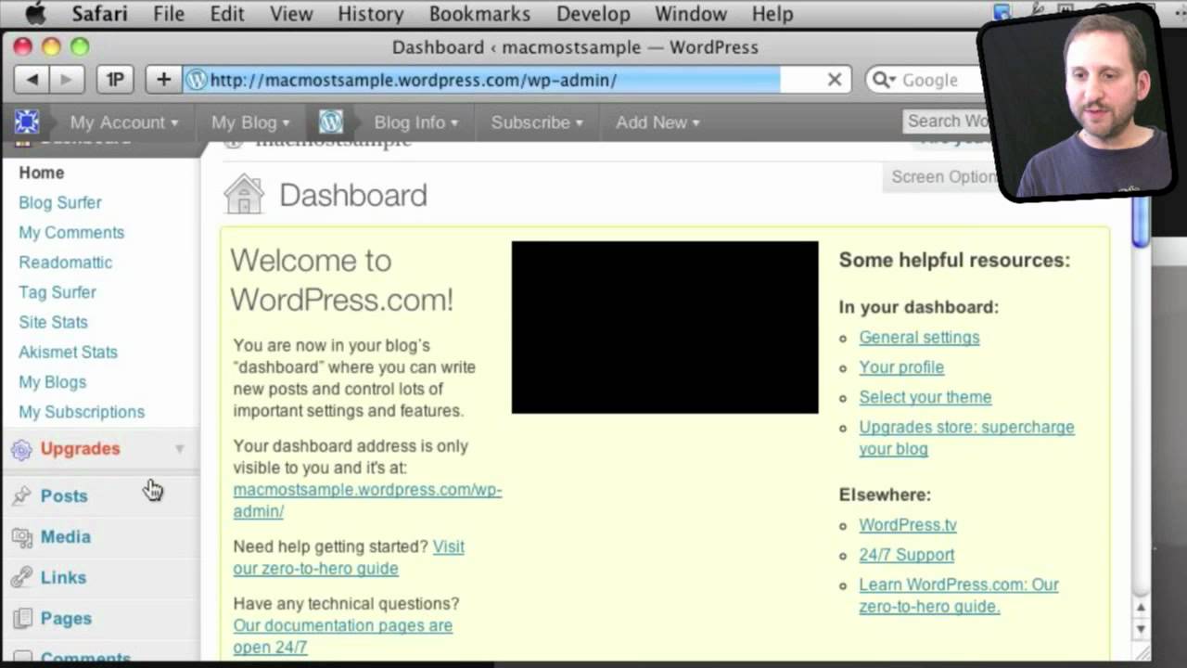Click the Safari forward arrow button
The height and width of the screenshot is (668, 1187).
coord(67,80)
